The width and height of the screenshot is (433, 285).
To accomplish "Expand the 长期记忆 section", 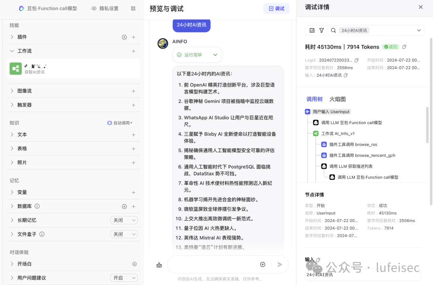I will point(12,220).
